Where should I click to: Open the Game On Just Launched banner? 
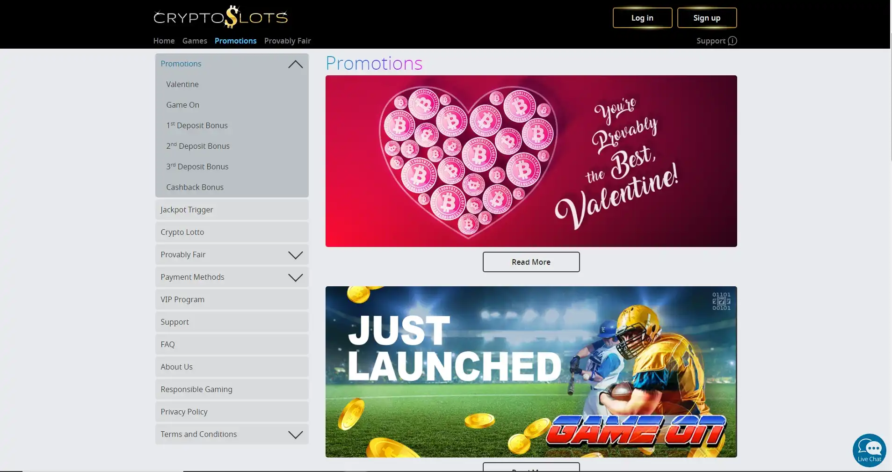[531, 371]
